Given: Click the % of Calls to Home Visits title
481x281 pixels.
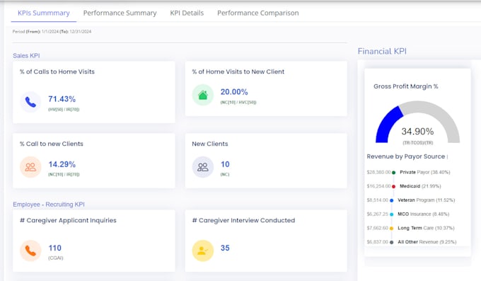Looking at the screenshot, I should point(57,72).
